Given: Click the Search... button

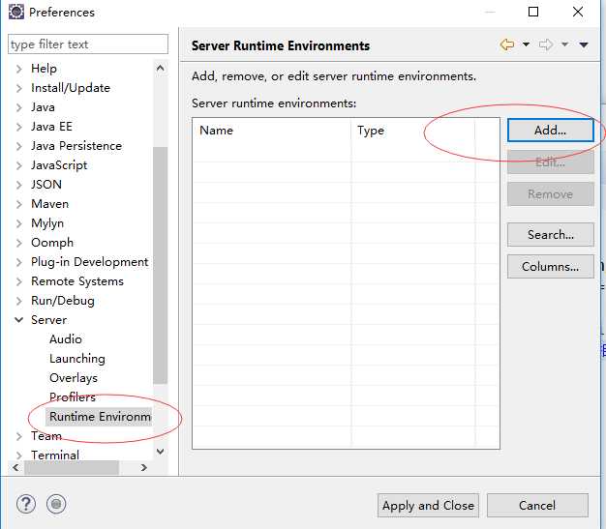Looking at the screenshot, I should coord(550,234).
